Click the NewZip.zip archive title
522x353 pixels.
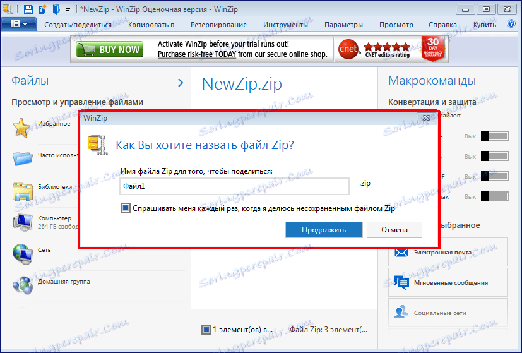[242, 84]
